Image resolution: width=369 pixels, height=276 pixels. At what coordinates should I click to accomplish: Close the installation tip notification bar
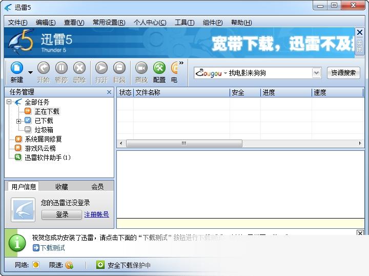(x=360, y=233)
